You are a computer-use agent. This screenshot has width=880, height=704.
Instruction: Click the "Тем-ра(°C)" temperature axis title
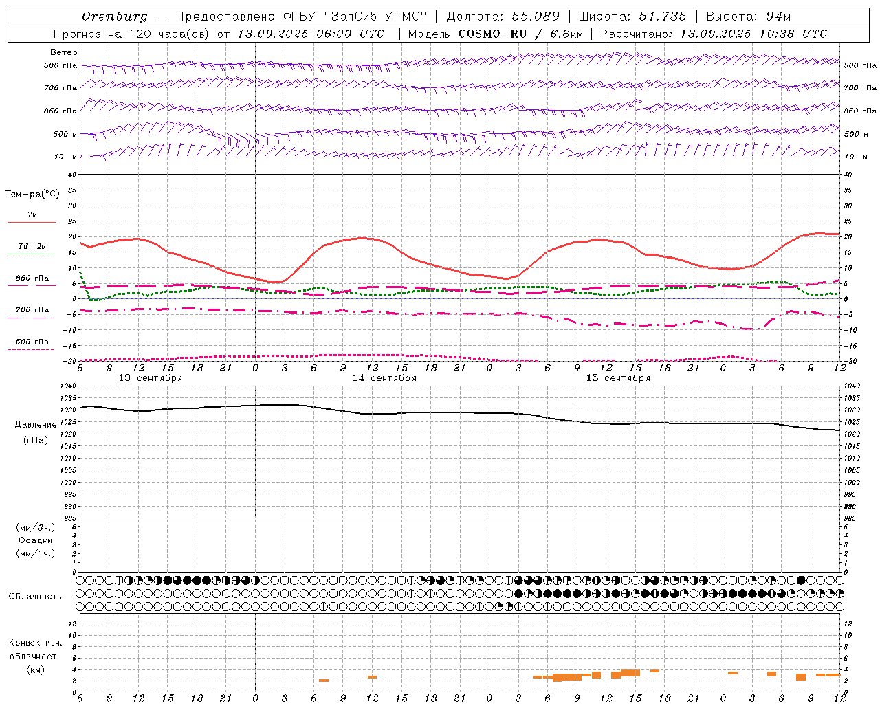32,195
